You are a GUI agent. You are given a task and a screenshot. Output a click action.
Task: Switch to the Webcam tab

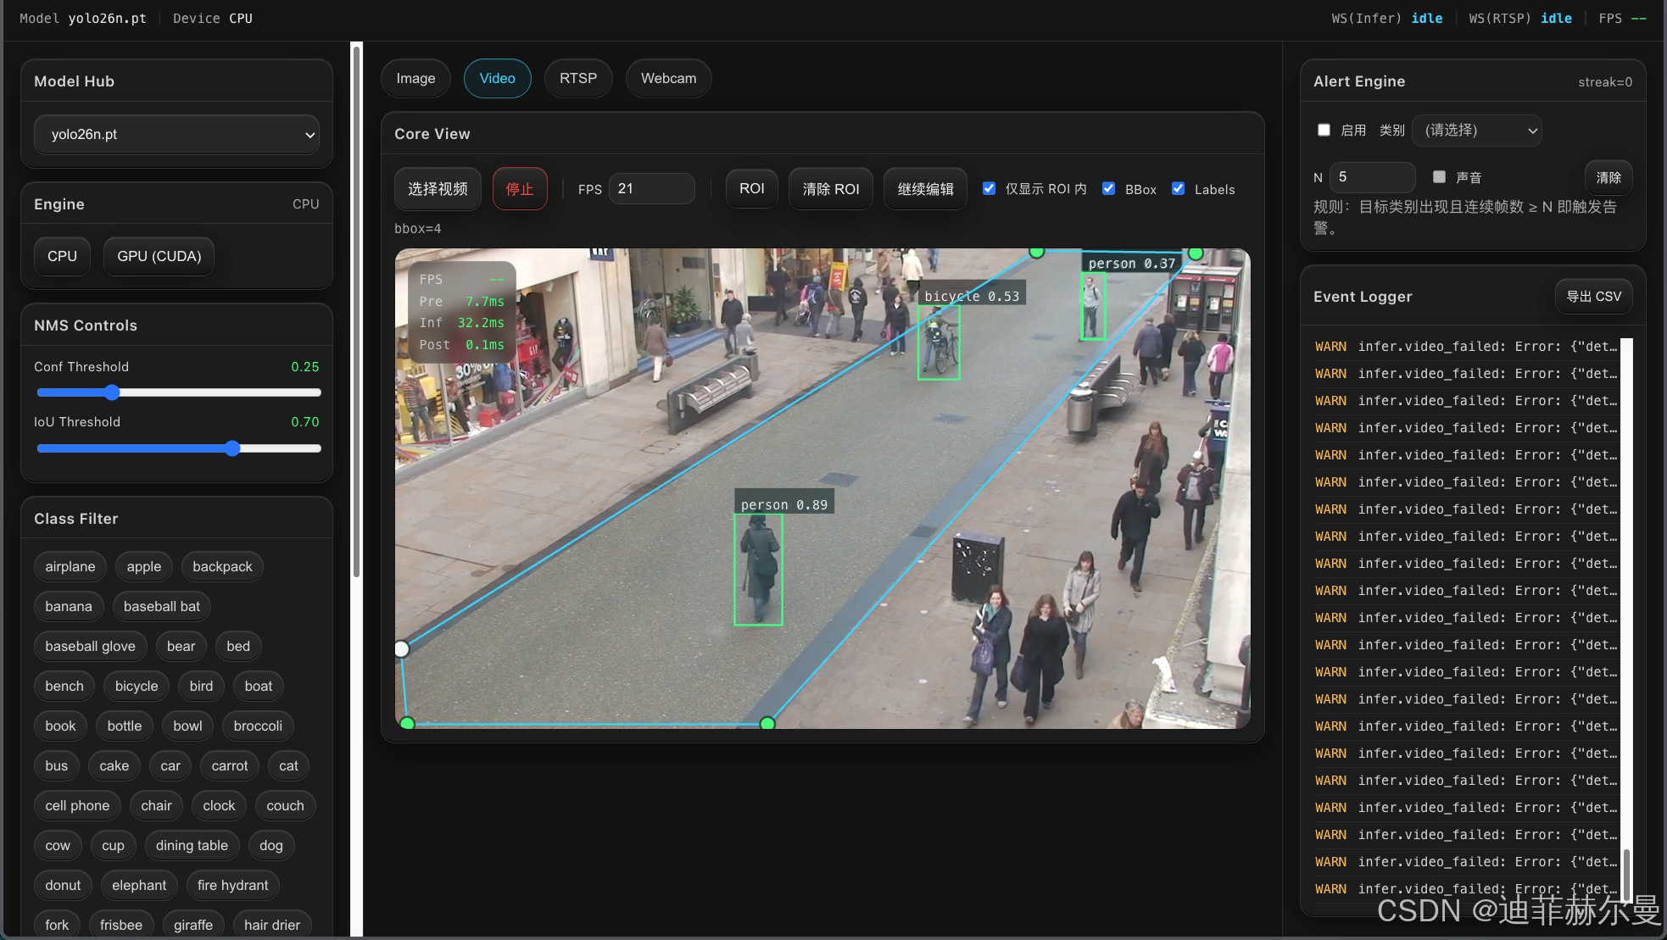[668, 78]
